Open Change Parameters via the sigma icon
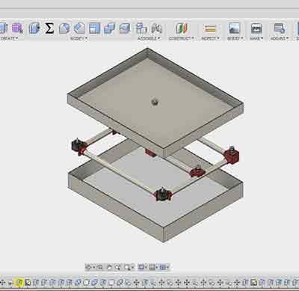This screenshot has width=299, height=291. click(49, 28)
